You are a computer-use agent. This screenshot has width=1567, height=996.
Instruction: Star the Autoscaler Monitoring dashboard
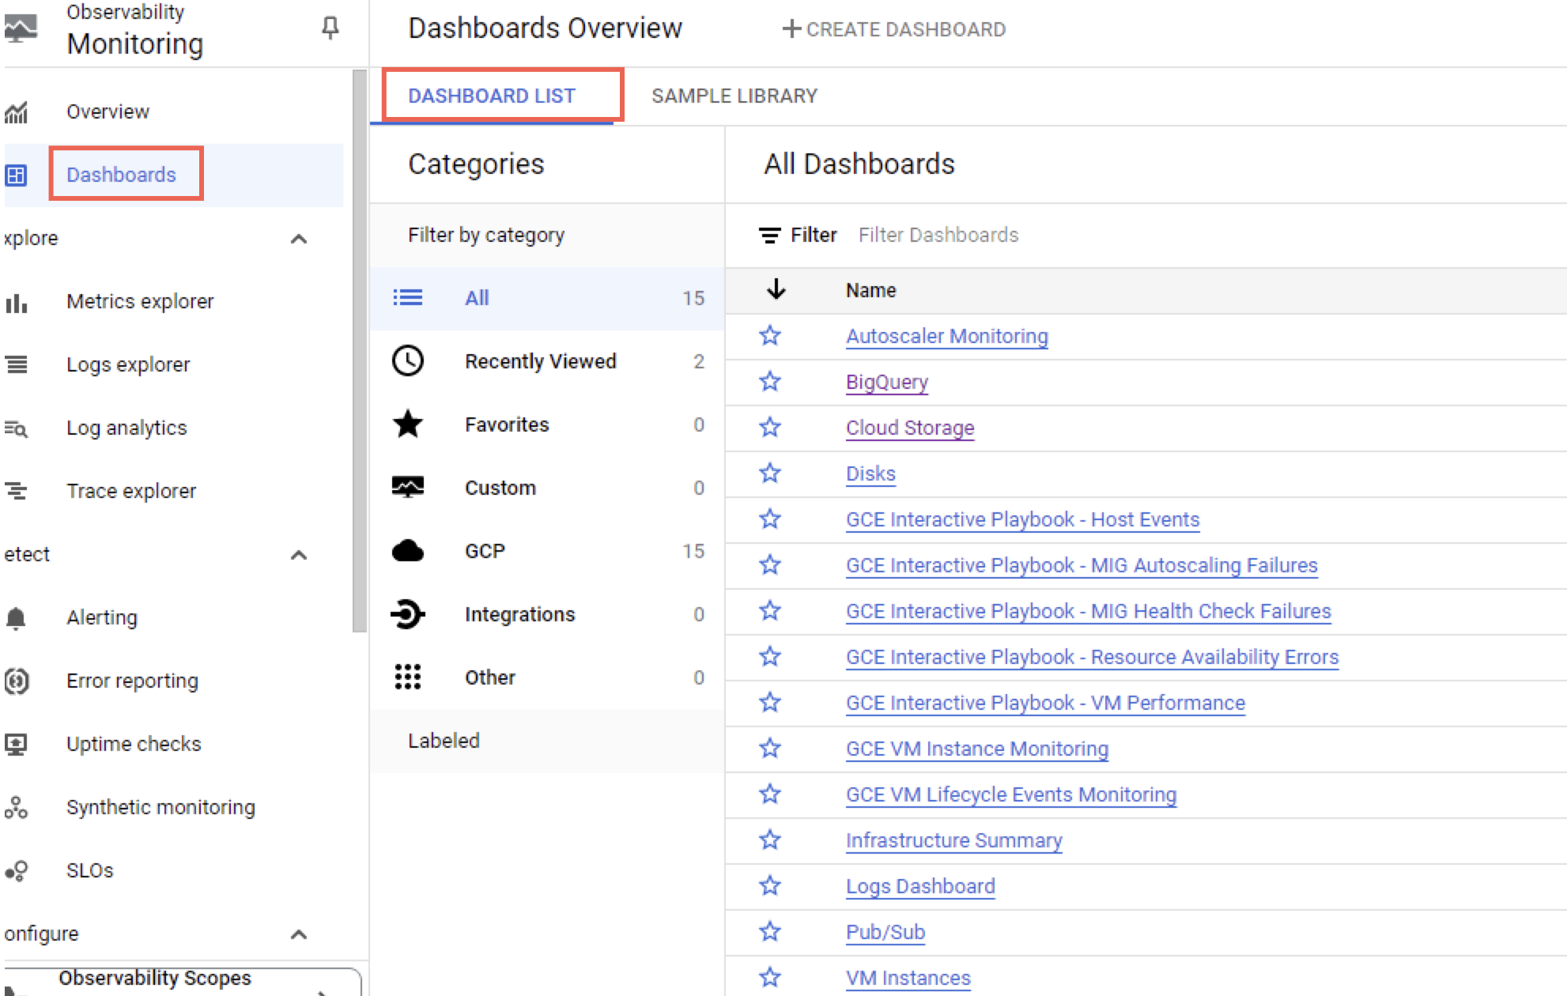tap(770, 336)
